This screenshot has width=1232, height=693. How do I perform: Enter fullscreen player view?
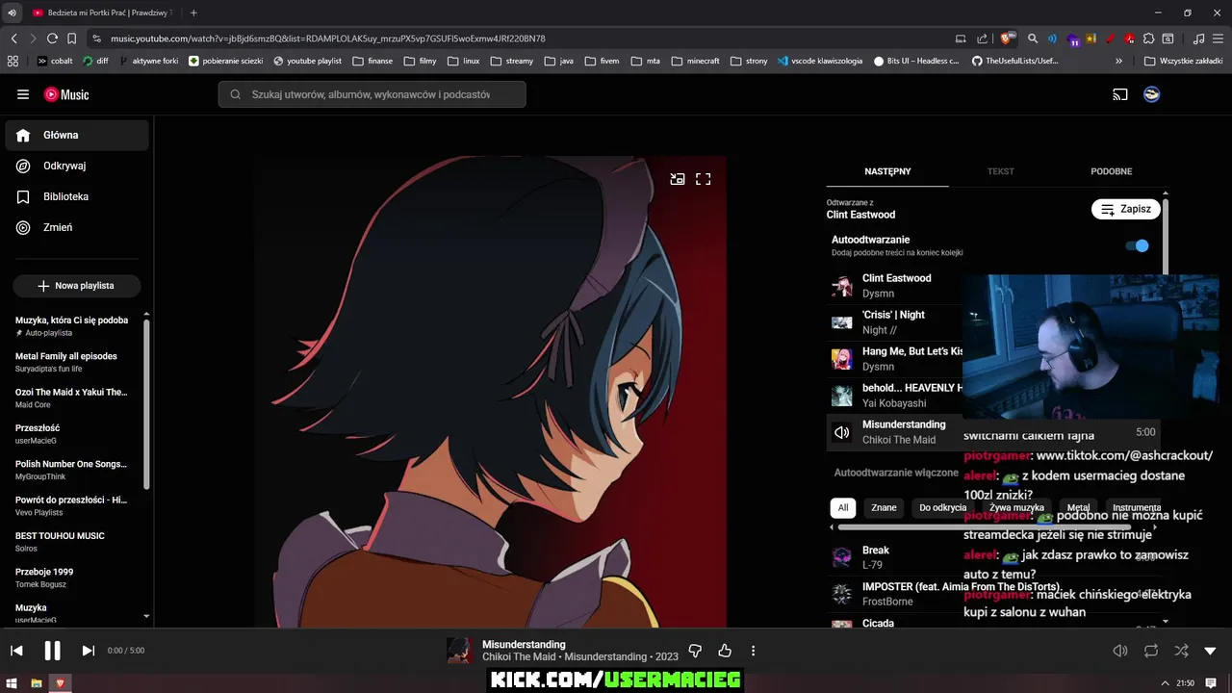(704, 179)
